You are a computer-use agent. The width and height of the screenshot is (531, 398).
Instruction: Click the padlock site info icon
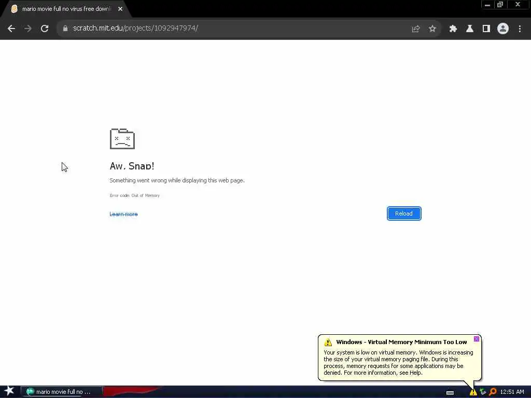[65, 29]
